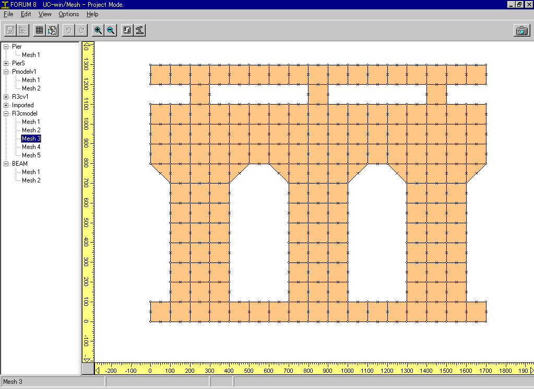Image resolution: width=534 pixels, height=389 pixels.
Task: Select the Pier project label
Action: click(x=17, y=47)
